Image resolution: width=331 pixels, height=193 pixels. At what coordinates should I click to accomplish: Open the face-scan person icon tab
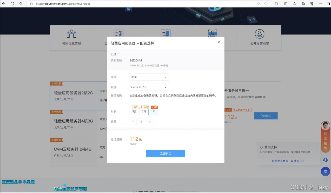click(x=213, y=33)
